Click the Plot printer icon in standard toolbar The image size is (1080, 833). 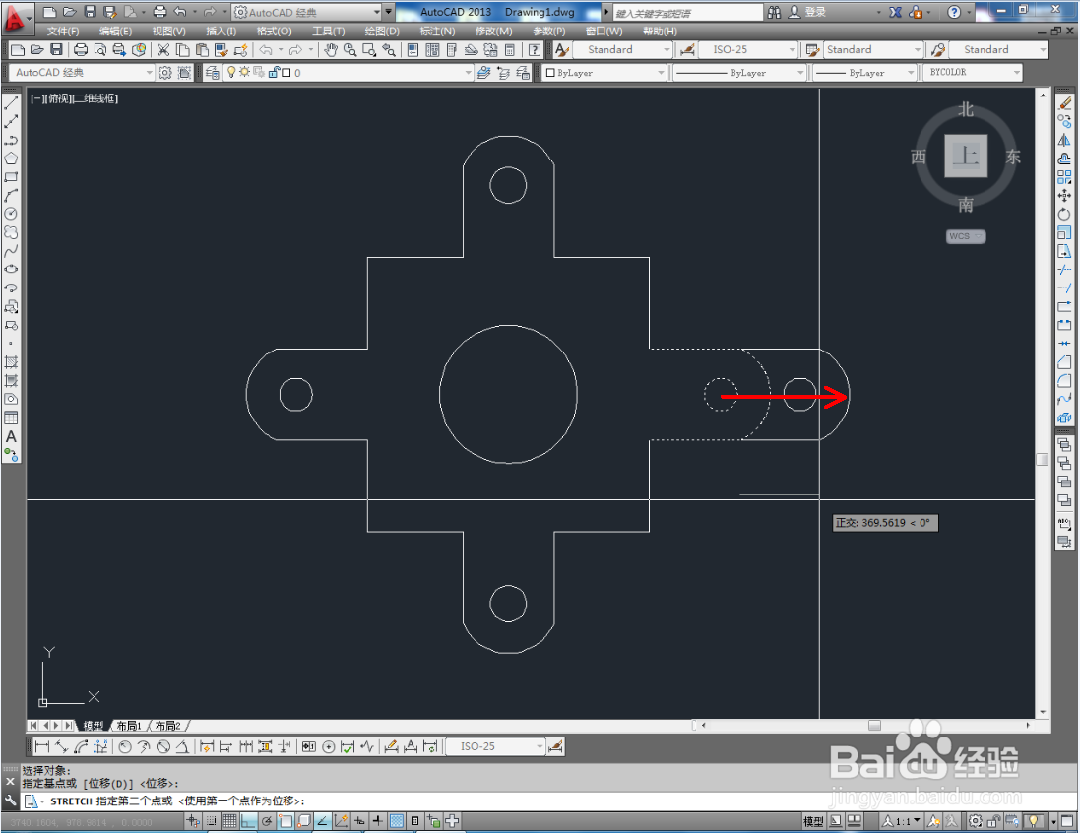tap(81, 49)
